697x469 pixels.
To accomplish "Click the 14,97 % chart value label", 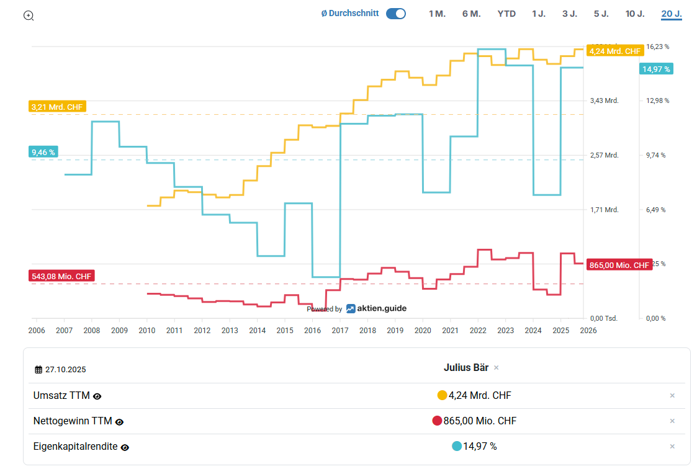I will (x=656, y=69).
